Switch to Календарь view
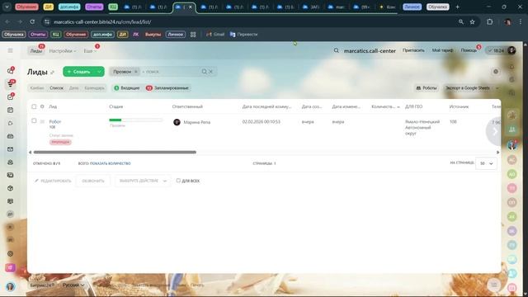 [94, 88]
